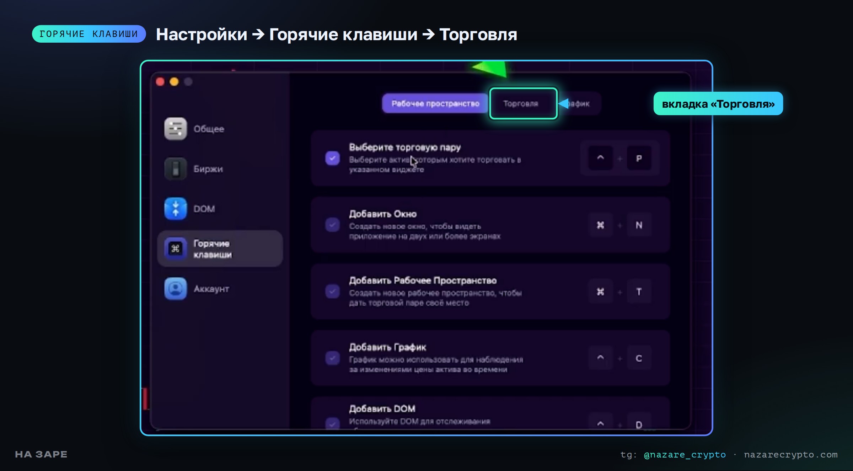The height and width of the screenshot is (471, 853).
Task: Click T key for Добавить Рабочее Пространство
Action: pyautogui.click(x=639, y=291)
